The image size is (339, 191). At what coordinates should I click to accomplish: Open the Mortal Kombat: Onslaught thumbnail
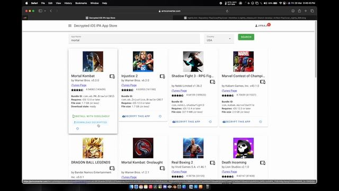tap(143, 148)
